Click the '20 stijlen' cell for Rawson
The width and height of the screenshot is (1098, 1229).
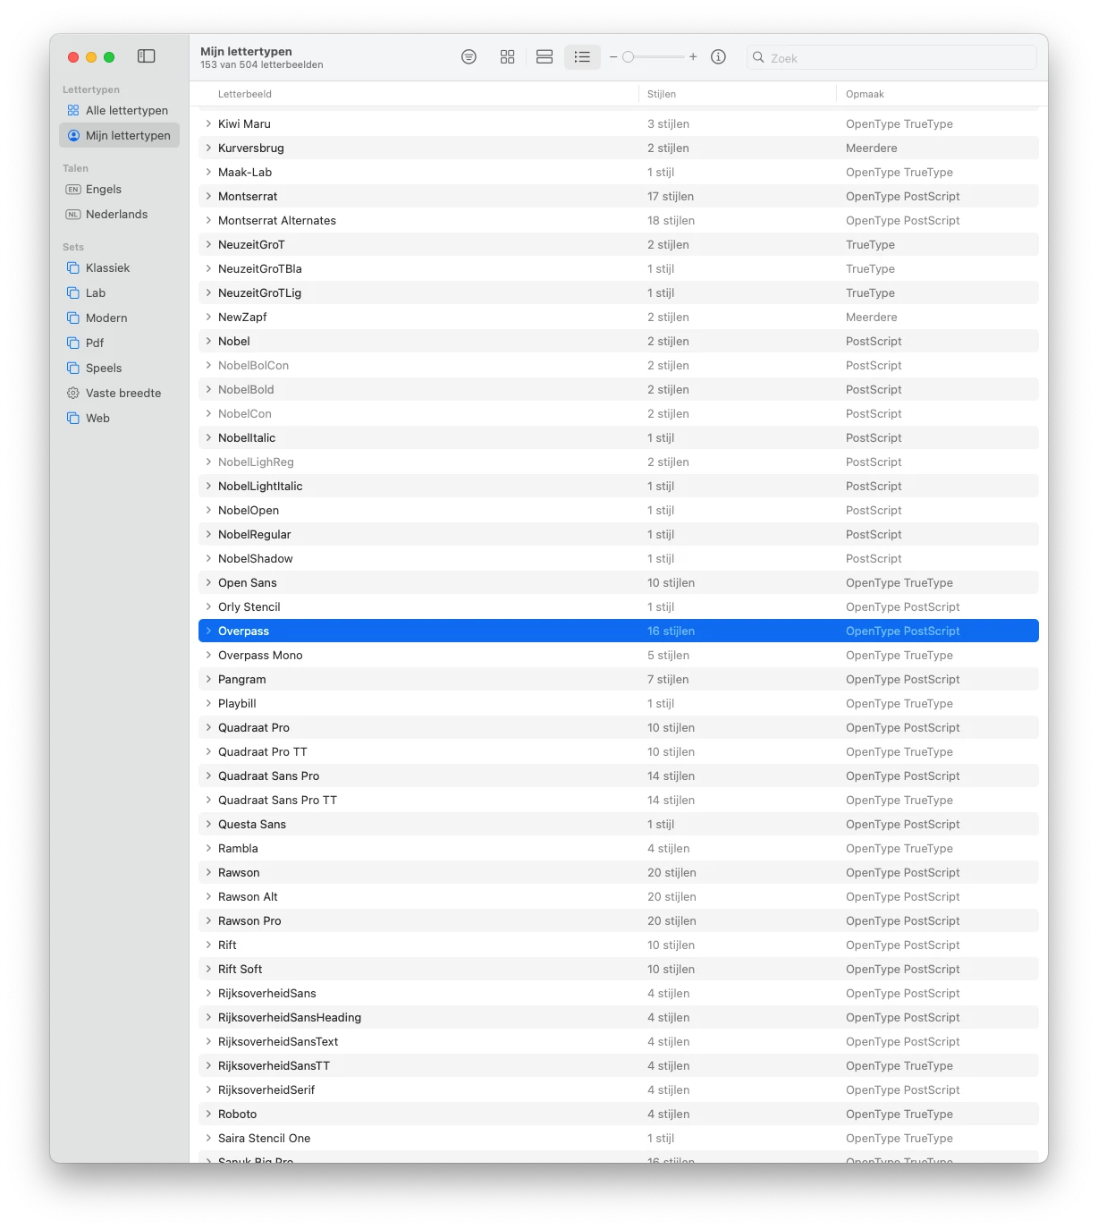pyautogui.click(x=671, y=872)
